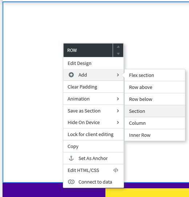
Task: Add a Column to the row
Action: tap(155, 123)
